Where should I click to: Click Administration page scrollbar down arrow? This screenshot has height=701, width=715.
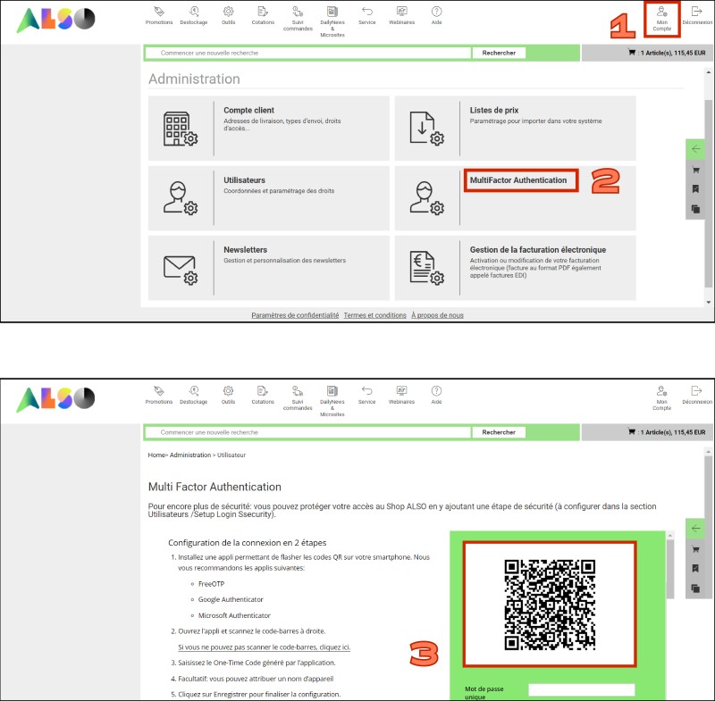point(708,302)
